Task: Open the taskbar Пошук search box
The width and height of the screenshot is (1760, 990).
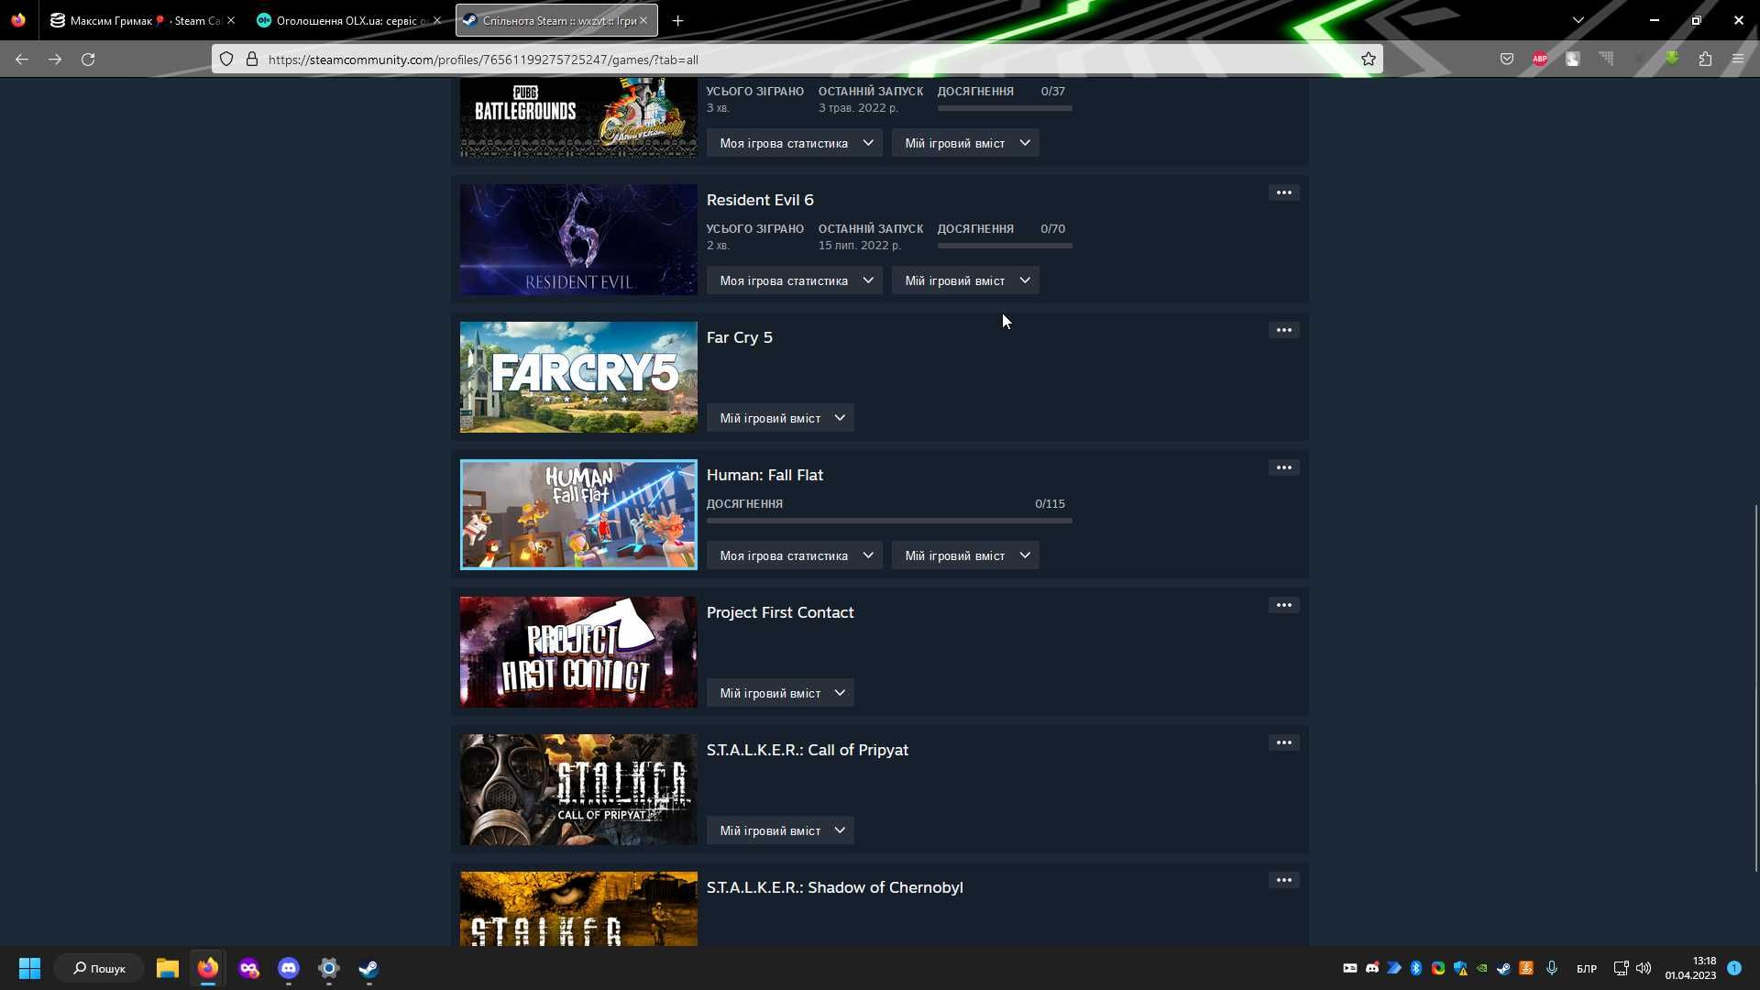Action: 99,968
